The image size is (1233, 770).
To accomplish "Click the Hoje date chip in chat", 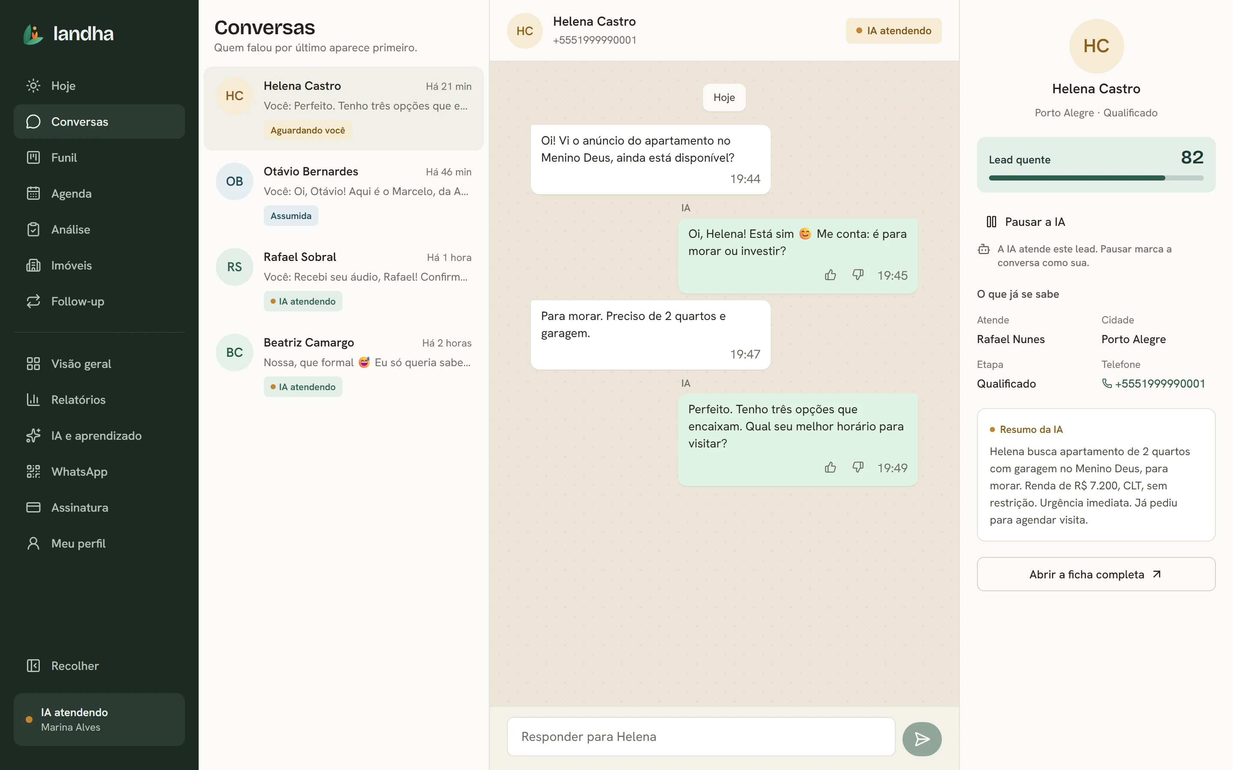I will point(724,97).
